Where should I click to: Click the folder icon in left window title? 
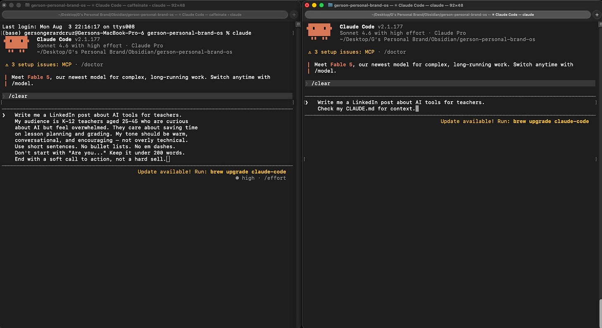point(27,5)
